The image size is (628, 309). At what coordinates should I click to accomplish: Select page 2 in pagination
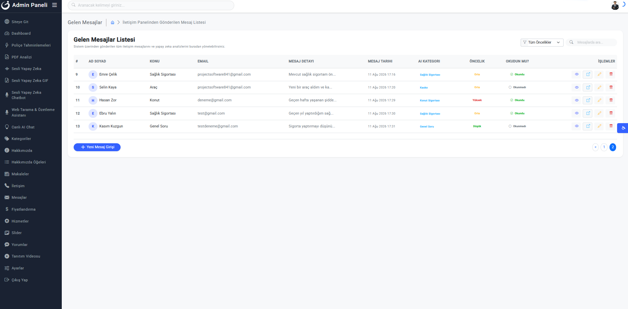pyautogui.click(x=612, y=147)
